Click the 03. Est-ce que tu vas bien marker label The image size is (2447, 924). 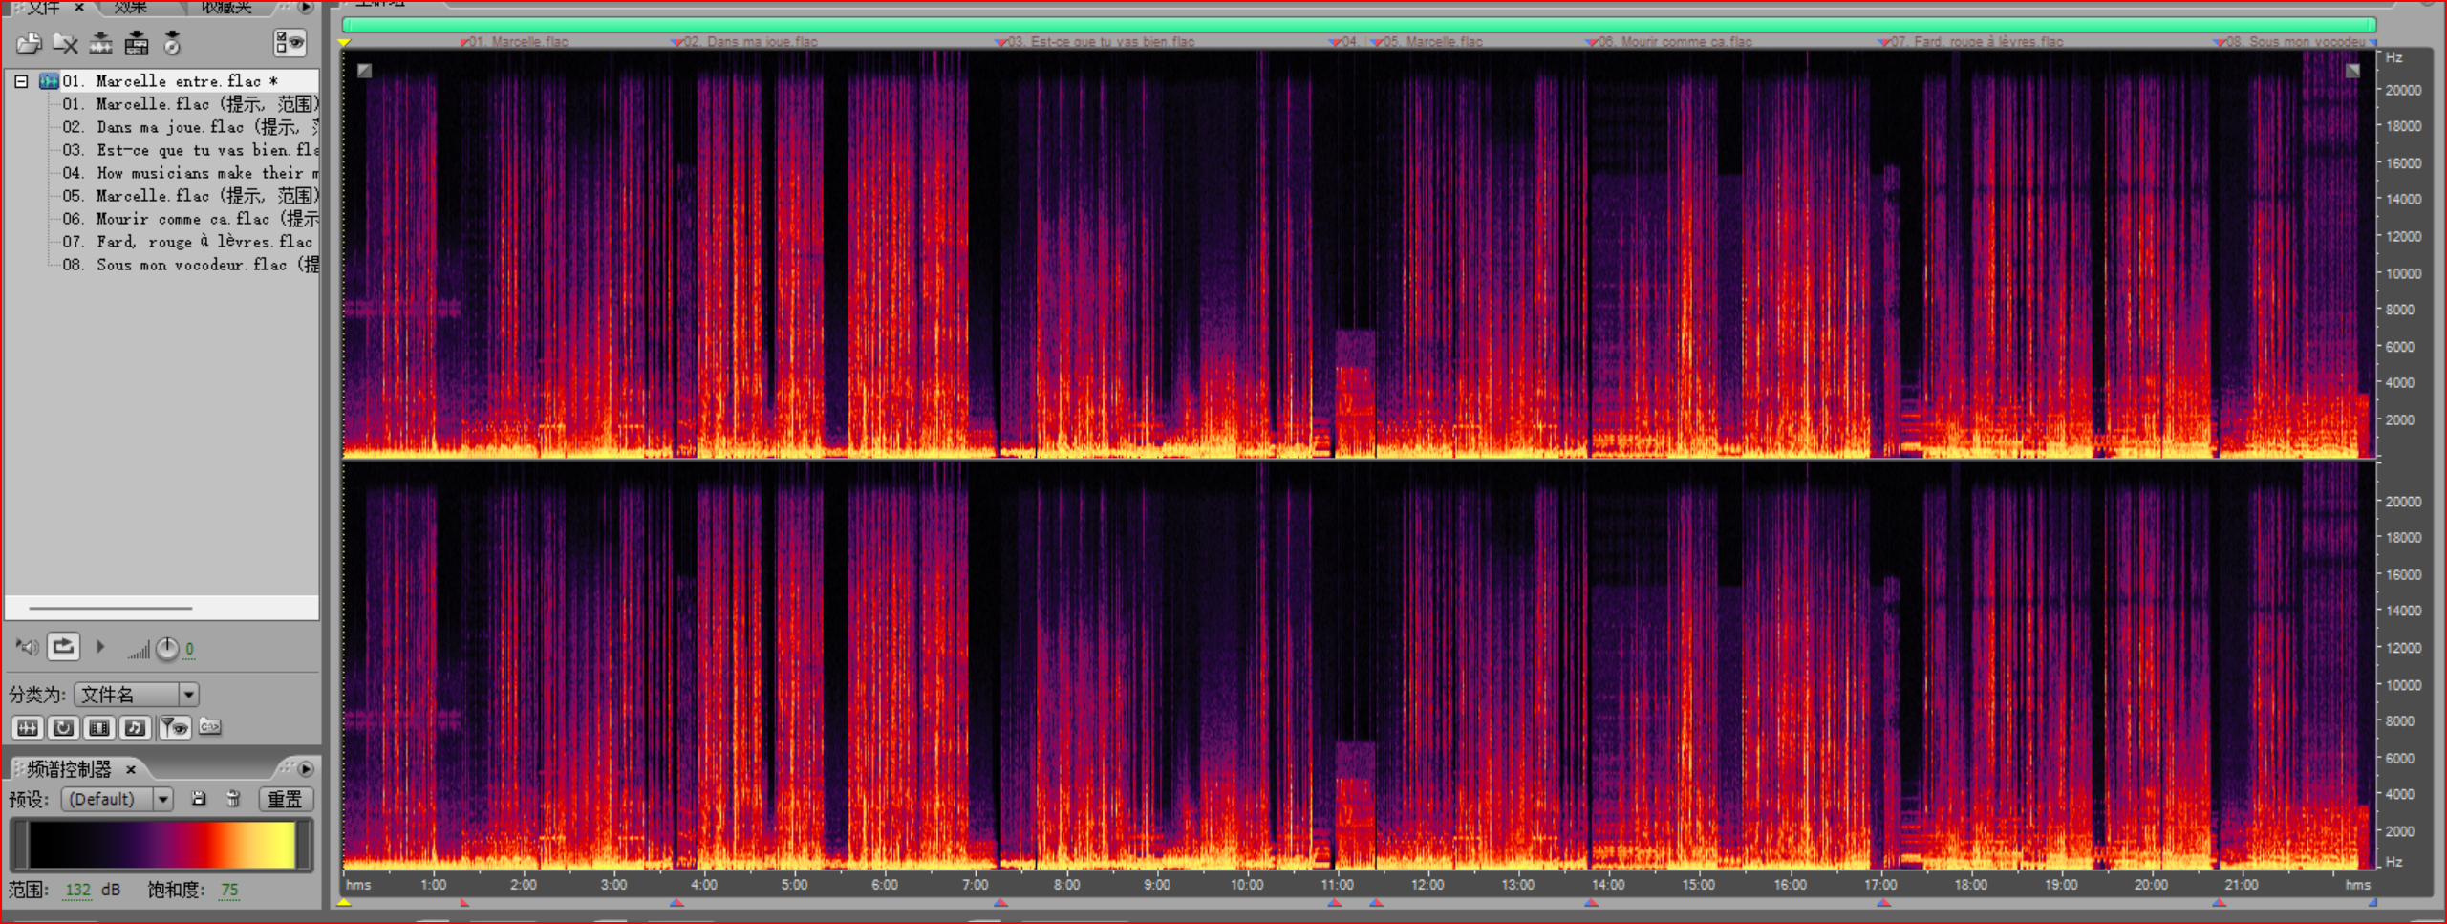[1101, 41]
